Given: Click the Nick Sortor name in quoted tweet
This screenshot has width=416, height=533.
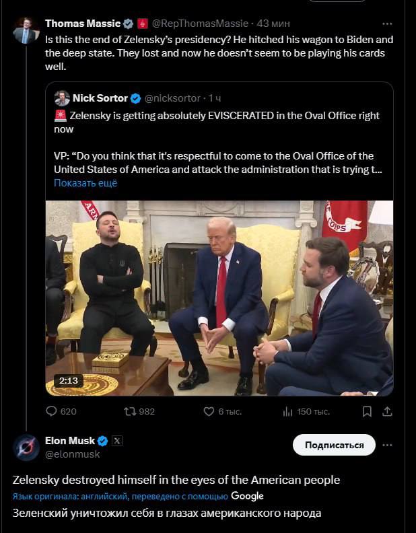Looking at the screenshot, I should click(x=100, y=98).
